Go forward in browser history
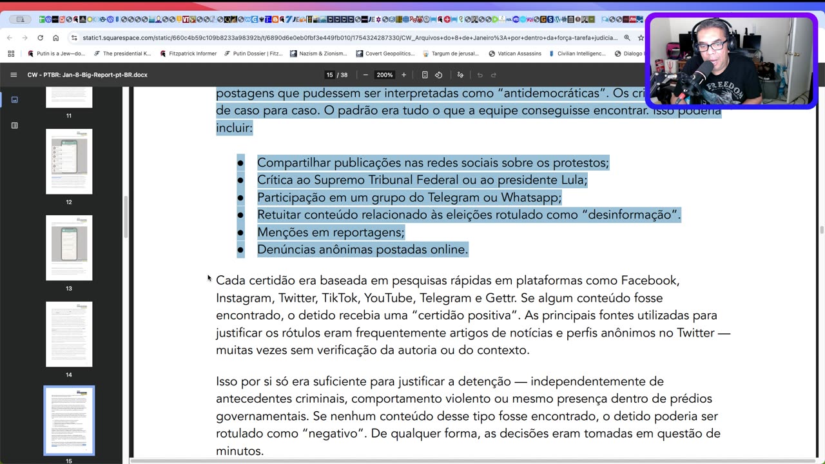 [x=24, y=37]
